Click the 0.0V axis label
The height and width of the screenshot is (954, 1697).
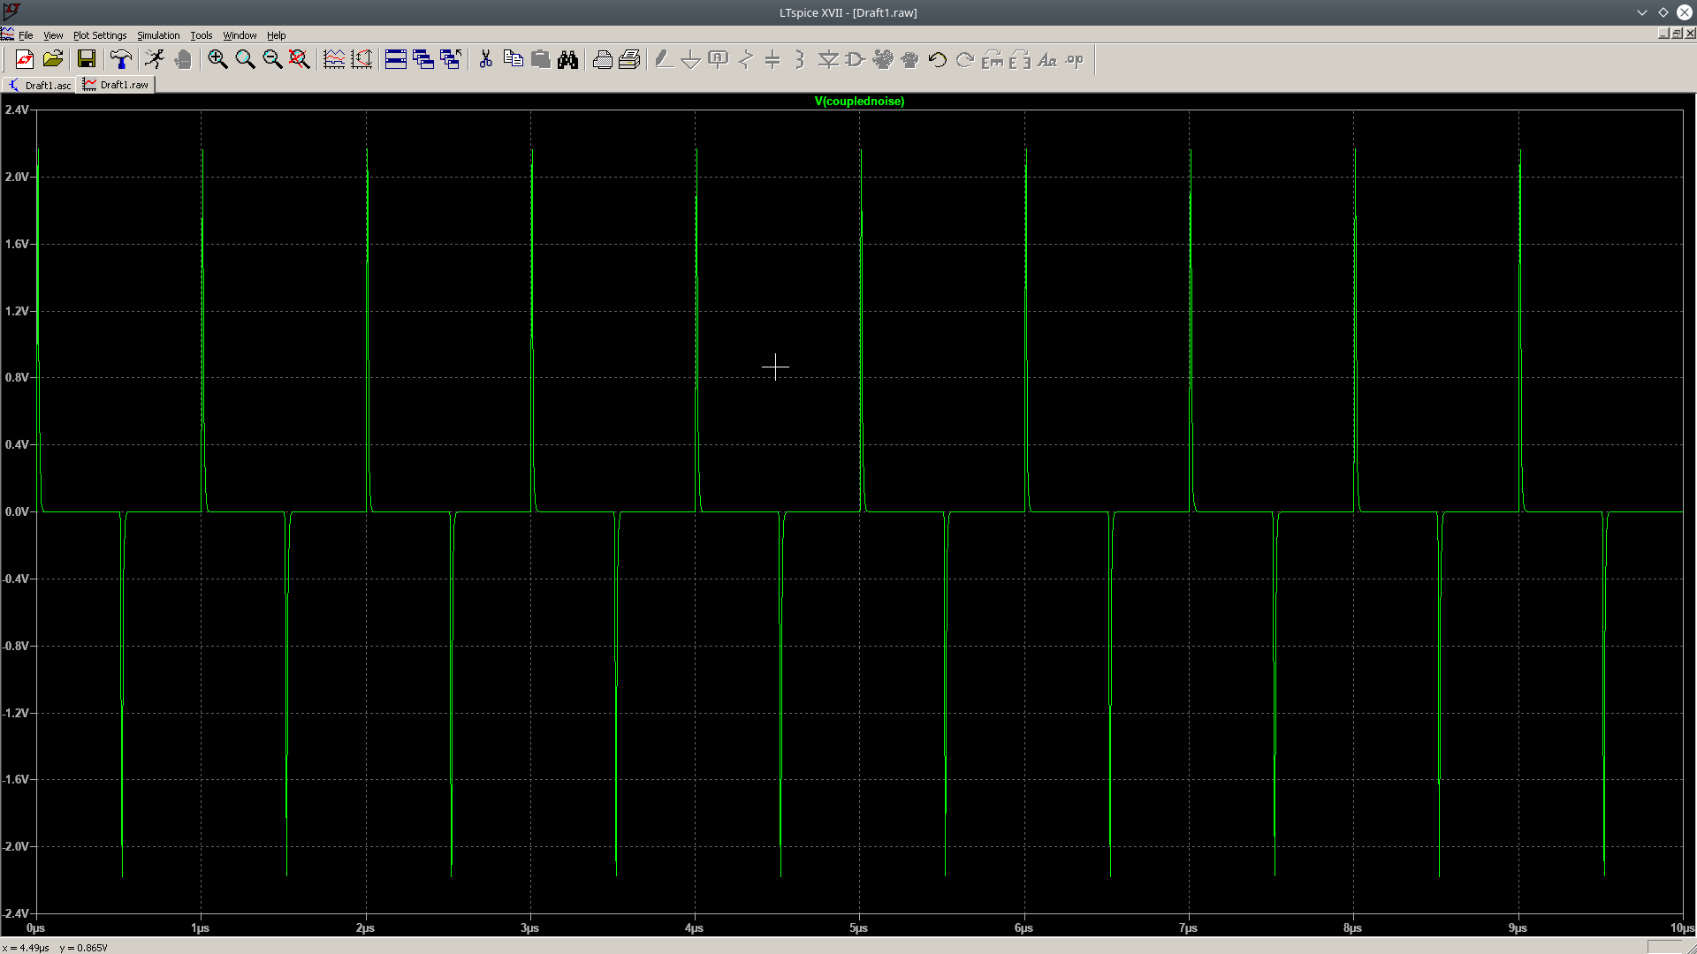click(x=17, y=511)
